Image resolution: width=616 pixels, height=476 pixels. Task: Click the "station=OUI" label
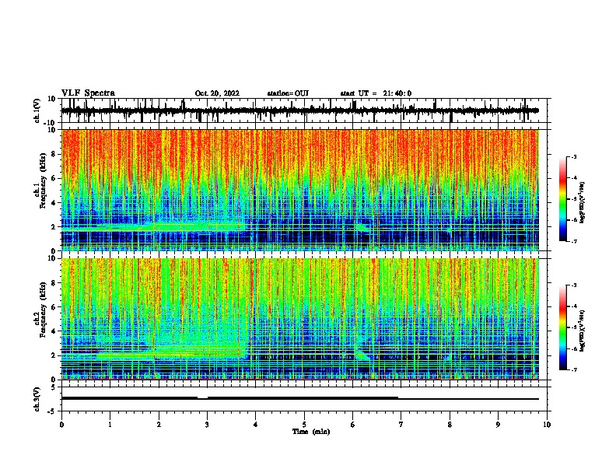tap(288, 93)
